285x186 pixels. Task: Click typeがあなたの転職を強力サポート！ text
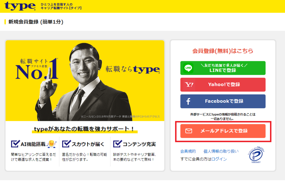point(85,129)
